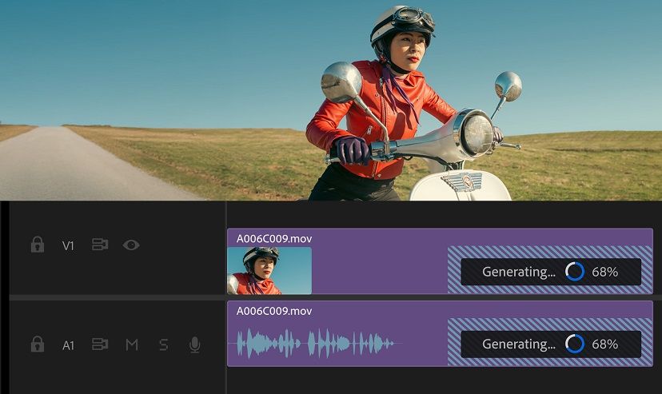Click the A1 track target label

coord(68,345)
